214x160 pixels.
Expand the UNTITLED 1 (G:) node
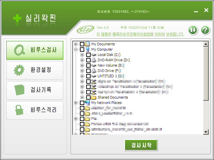pos(82,76)
